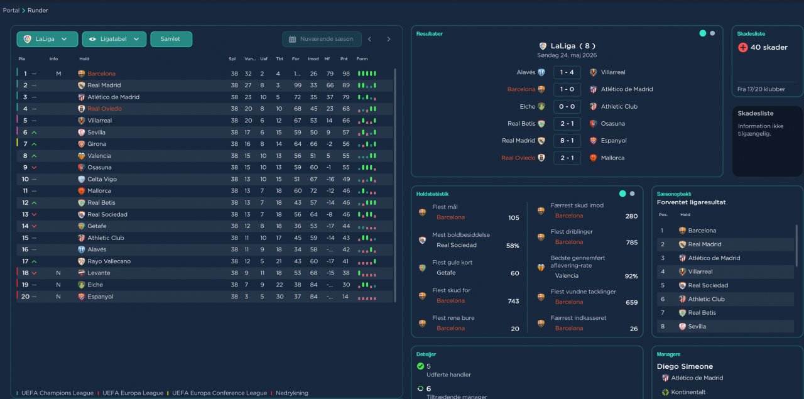
Task: Open Portal in the breadcrumb
Action: [11, 11]
